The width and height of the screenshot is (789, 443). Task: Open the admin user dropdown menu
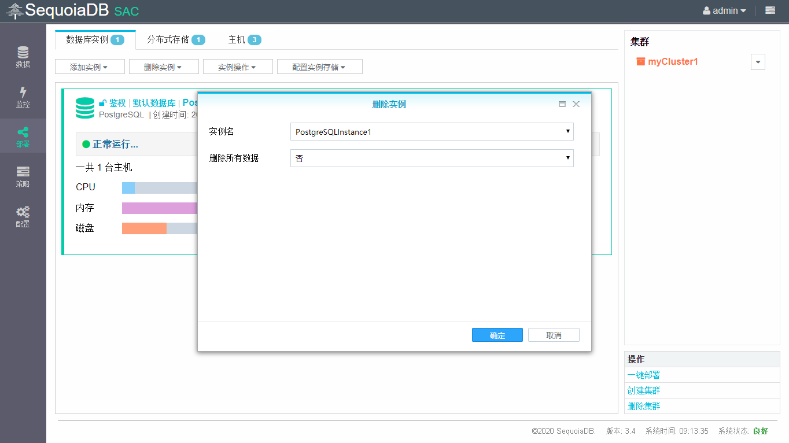click(x=724, y=10)
